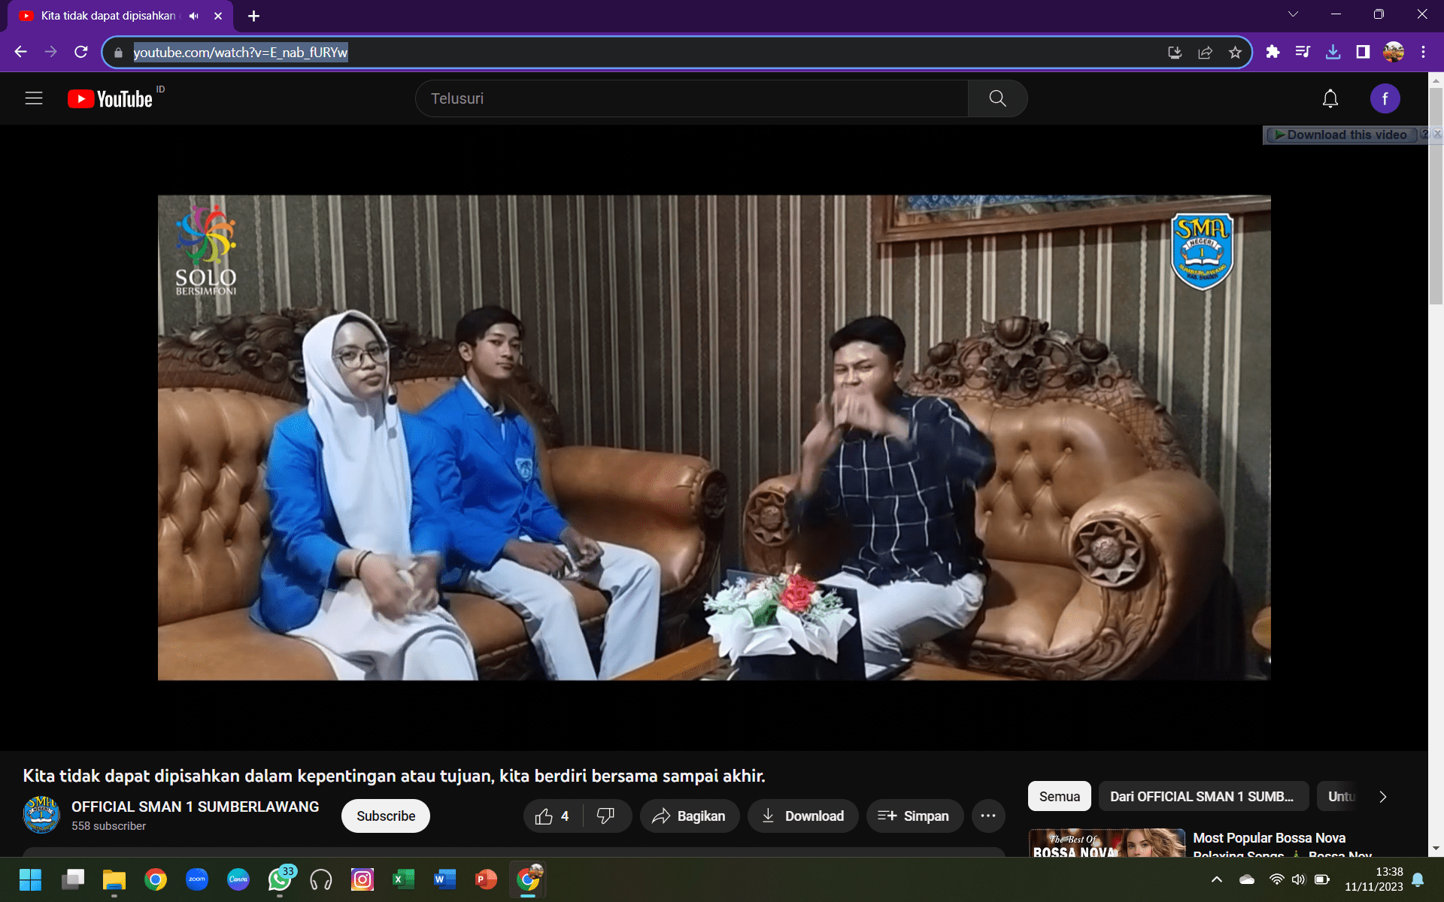The image size is (1444, 902).
Task: Click the Telusuri search field
Action: click(692, 98)
